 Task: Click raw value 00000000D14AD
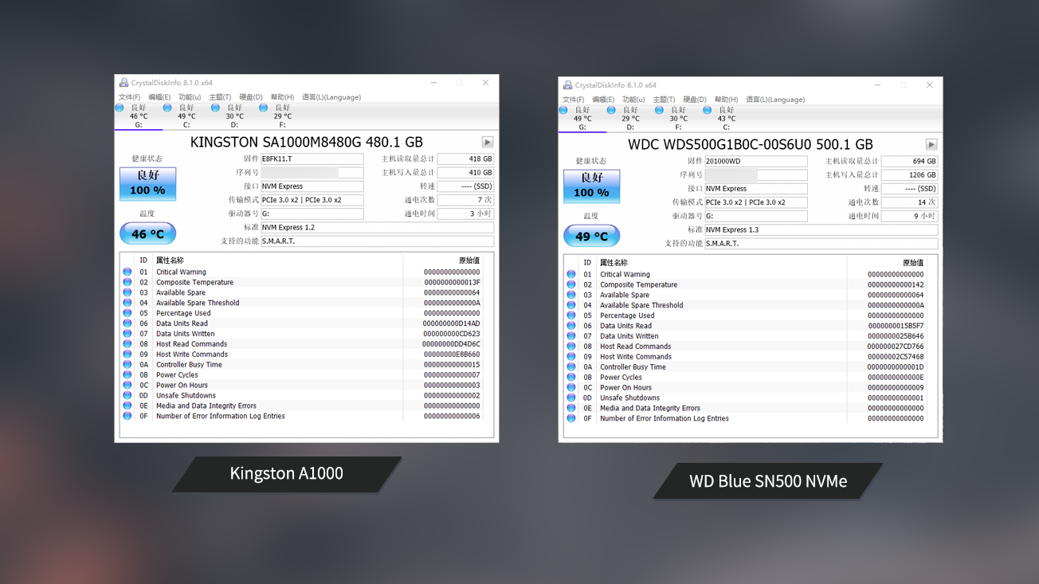point(452,323)
